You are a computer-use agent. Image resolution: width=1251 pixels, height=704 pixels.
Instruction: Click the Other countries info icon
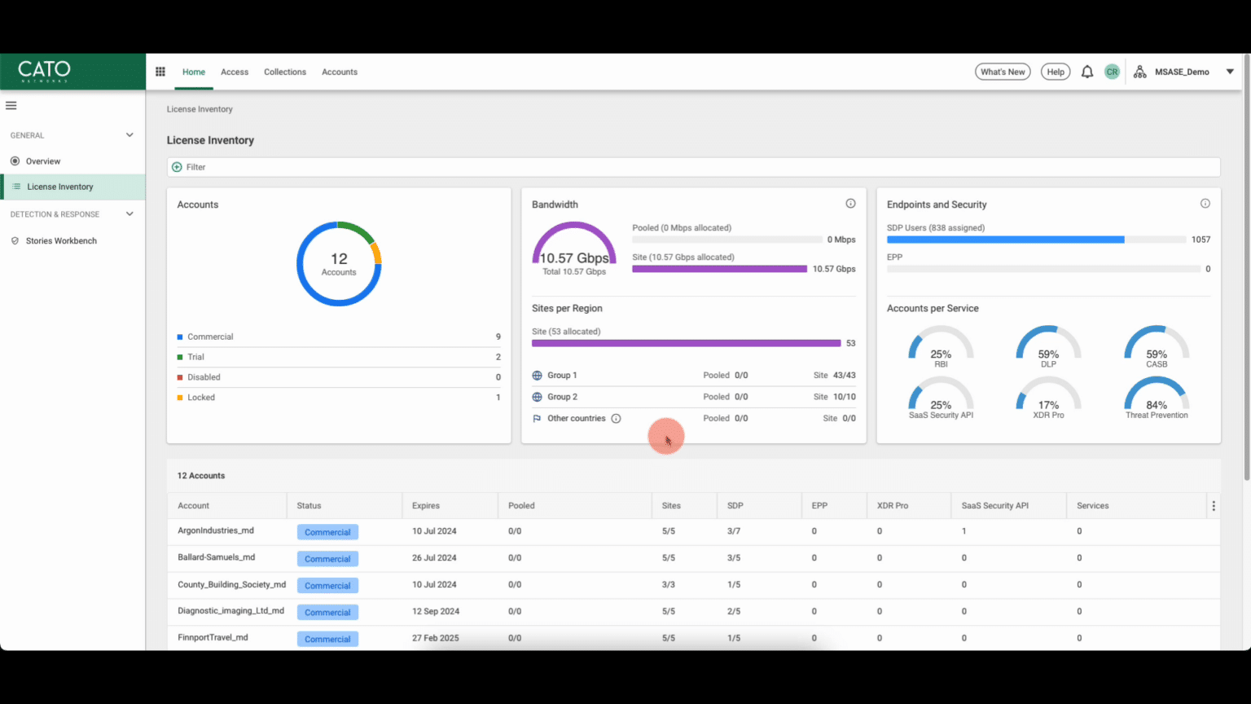coord(617,419)
